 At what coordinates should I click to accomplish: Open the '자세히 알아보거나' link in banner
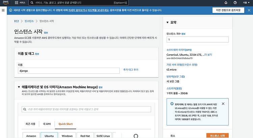click(x=78, y=10)
